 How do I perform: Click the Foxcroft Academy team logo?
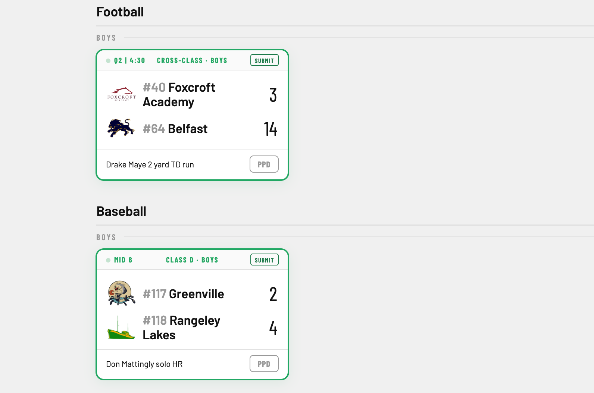pos(121,95)
